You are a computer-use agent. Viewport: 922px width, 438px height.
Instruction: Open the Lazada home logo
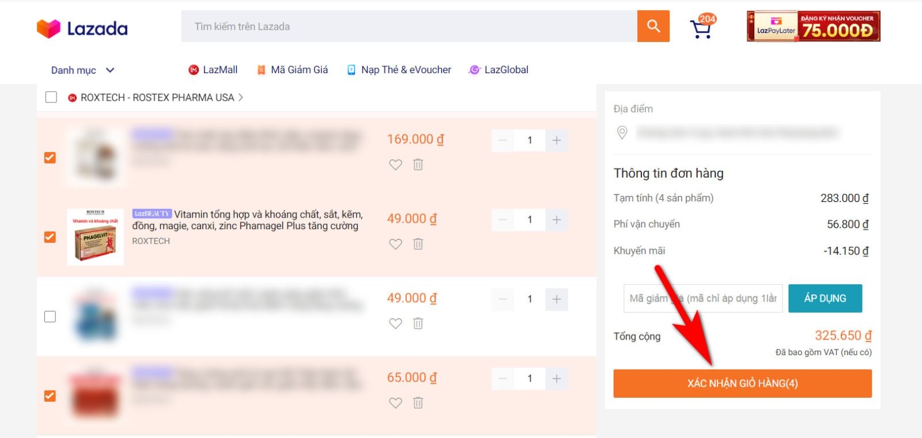tap(82, 28)
